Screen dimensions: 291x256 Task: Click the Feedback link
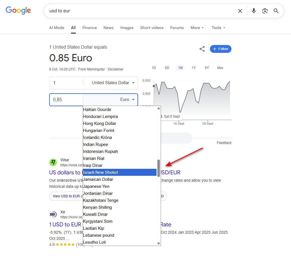point(224,143)
